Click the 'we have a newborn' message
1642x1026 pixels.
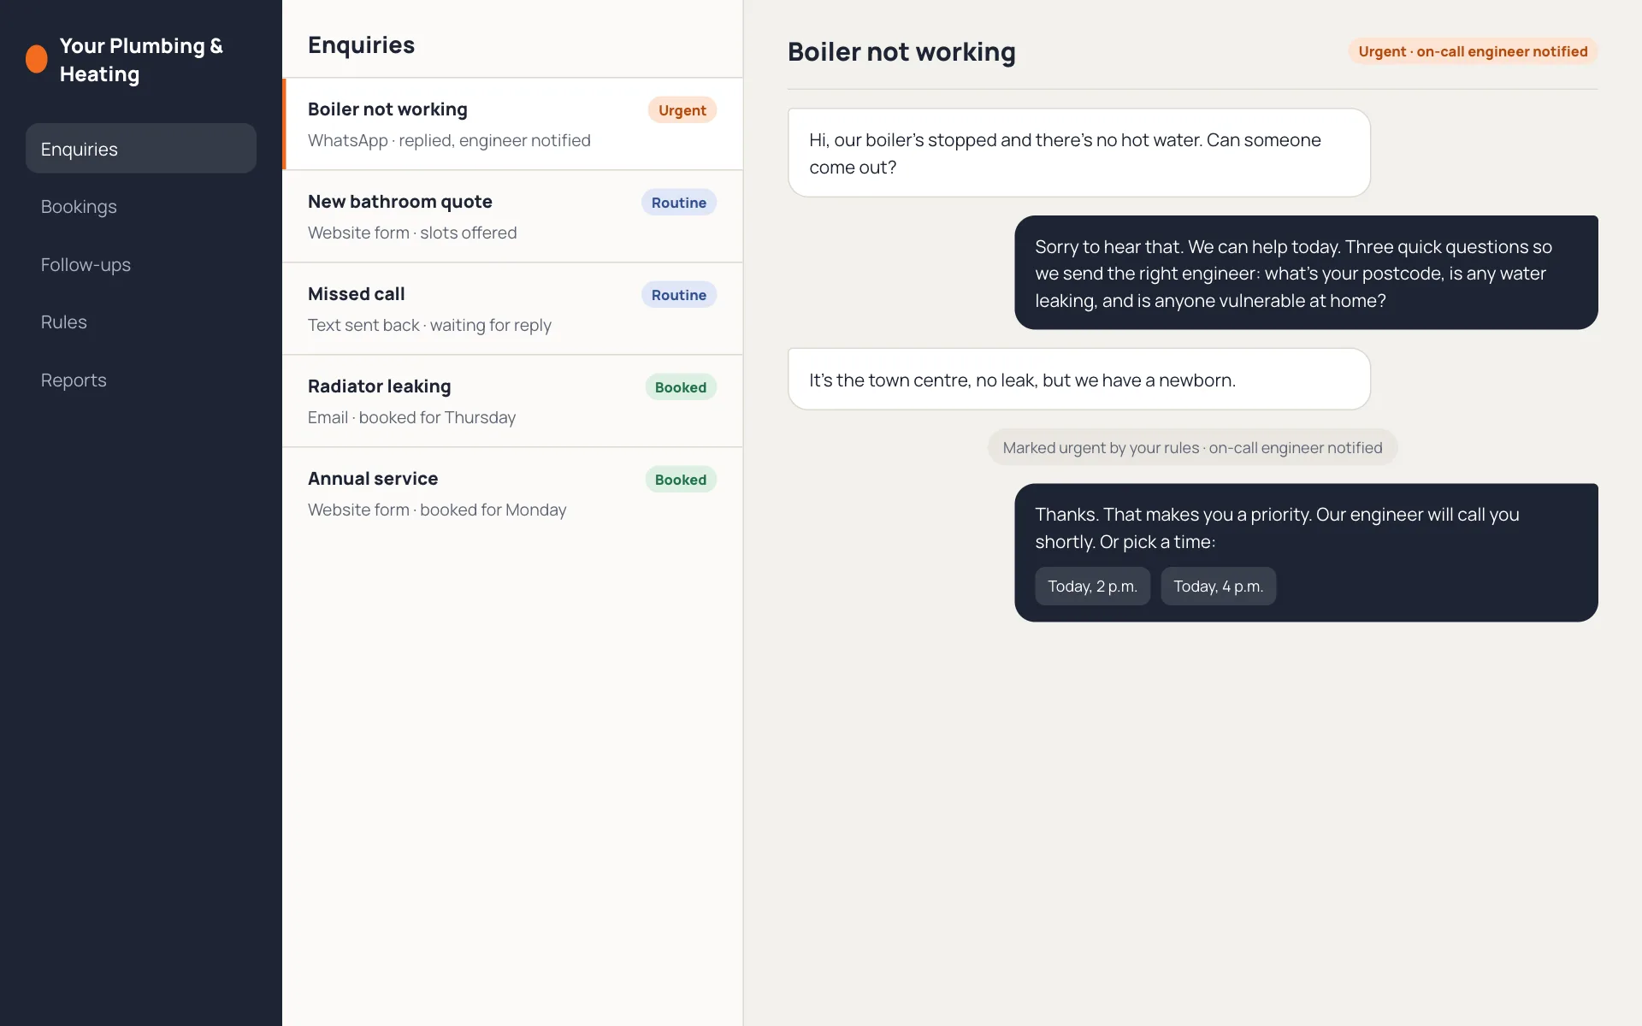(1079, 380)
